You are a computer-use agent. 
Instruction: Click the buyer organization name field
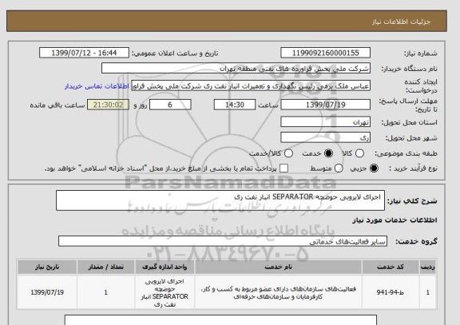(236, 69)
